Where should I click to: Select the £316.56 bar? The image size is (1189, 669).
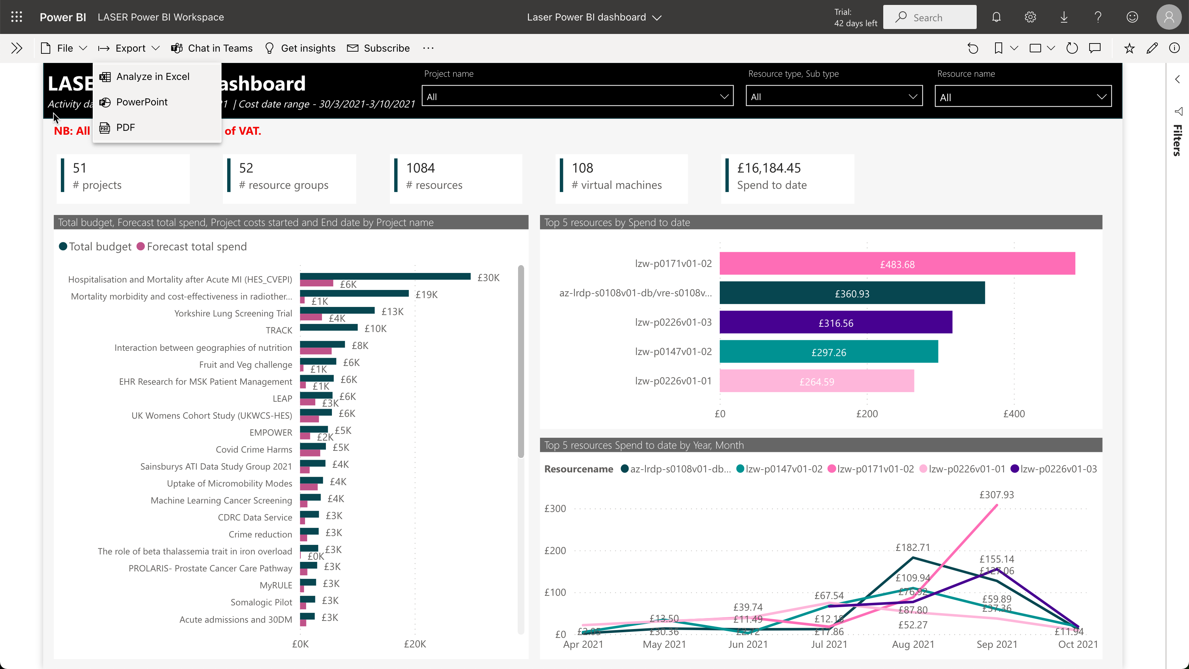(836, 322)
